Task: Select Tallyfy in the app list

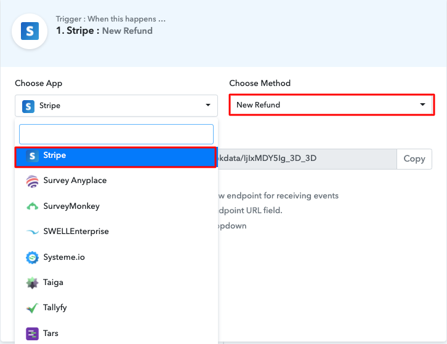Action: [116, 308]
